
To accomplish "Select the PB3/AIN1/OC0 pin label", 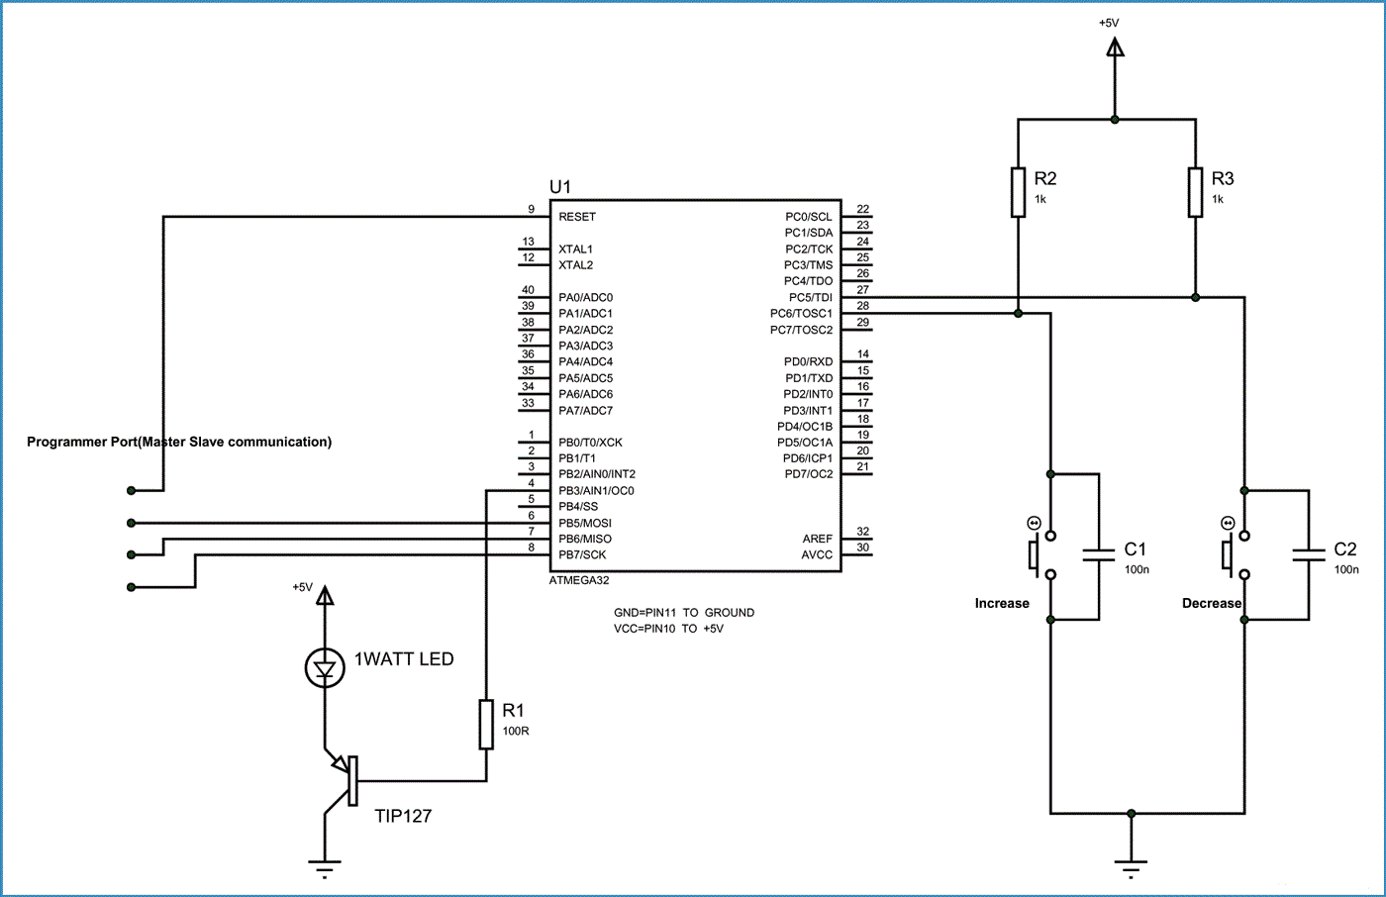I will tap(596, 491).
